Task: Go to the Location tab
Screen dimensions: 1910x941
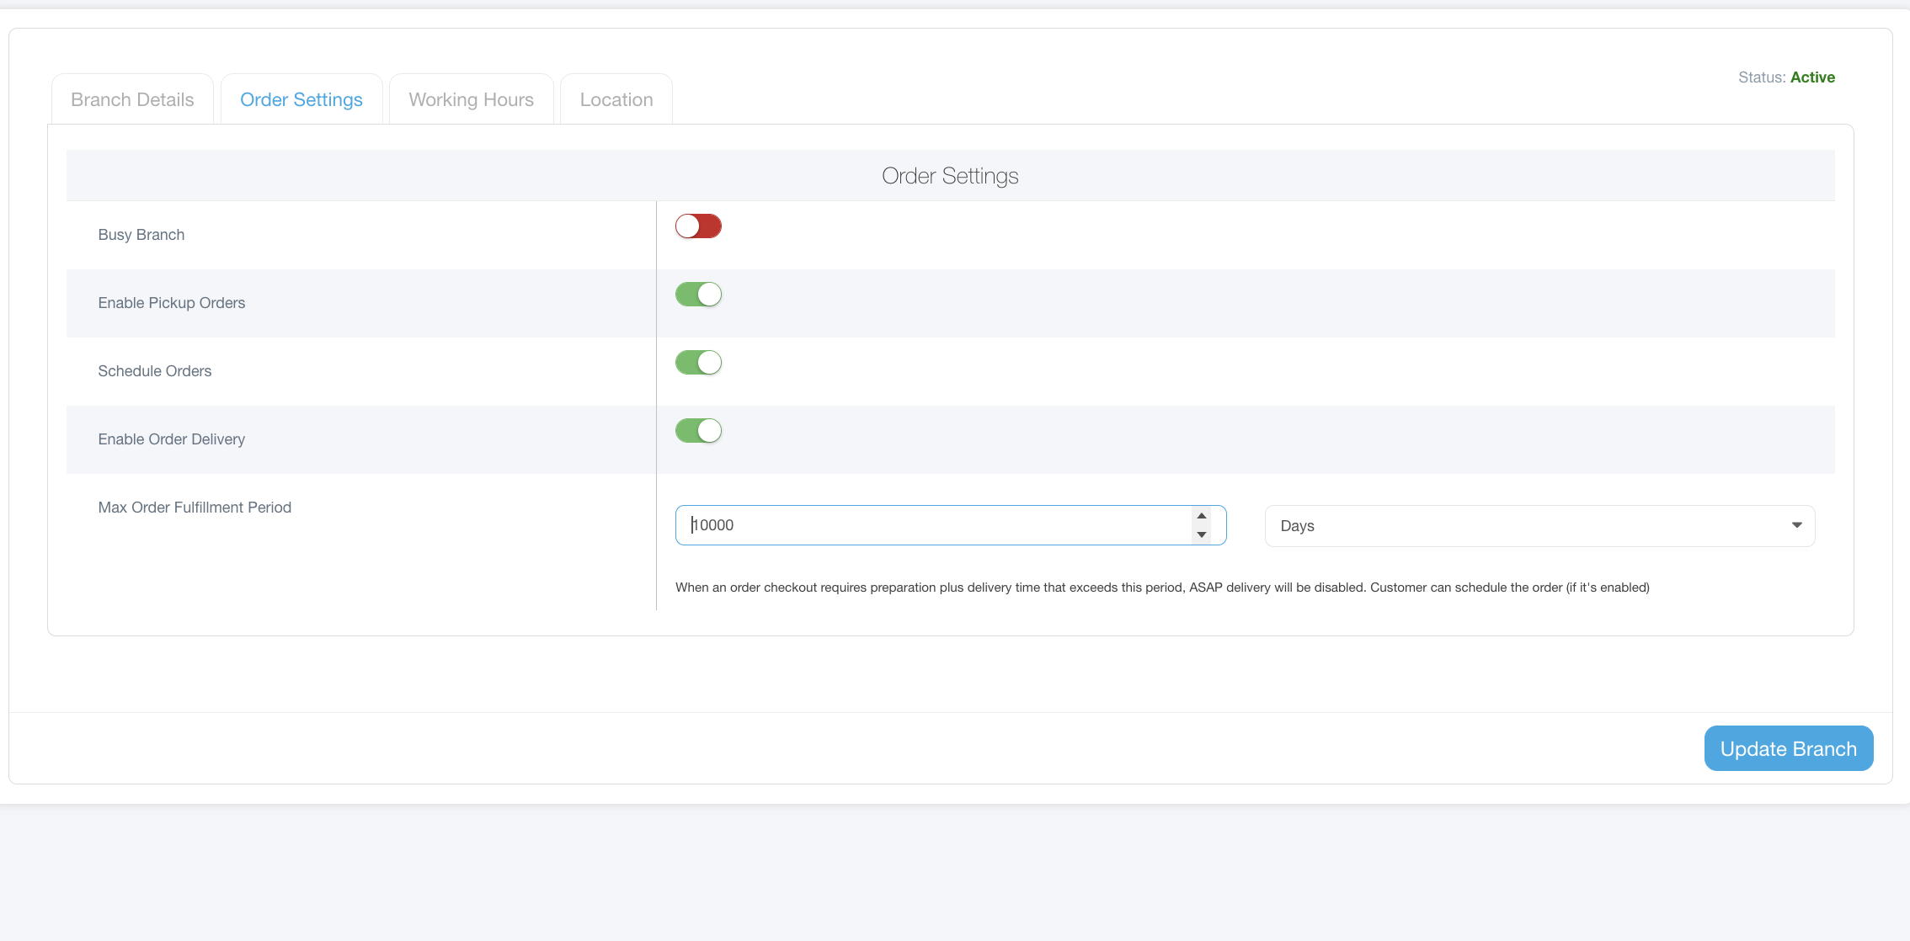Action: pos(616,99)
